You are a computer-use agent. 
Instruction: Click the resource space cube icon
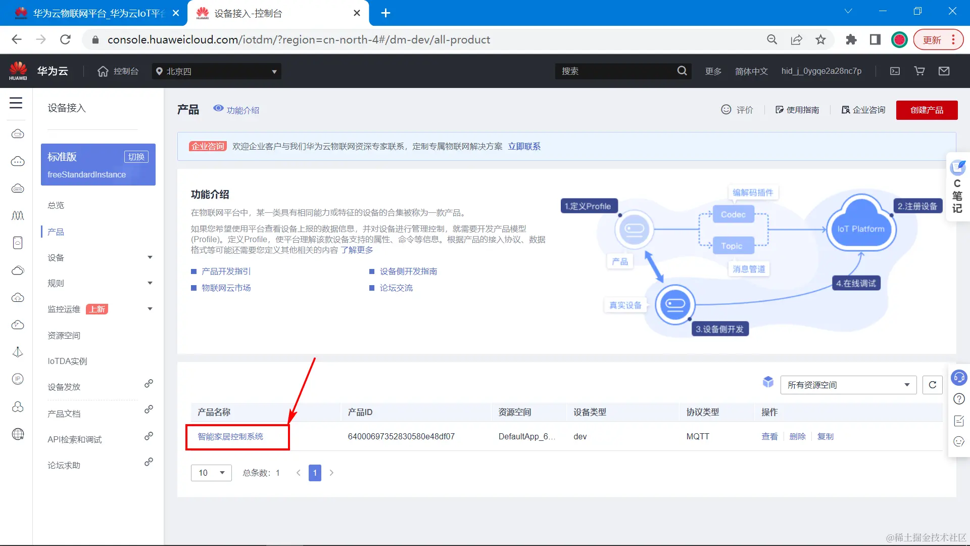(768, 382)
